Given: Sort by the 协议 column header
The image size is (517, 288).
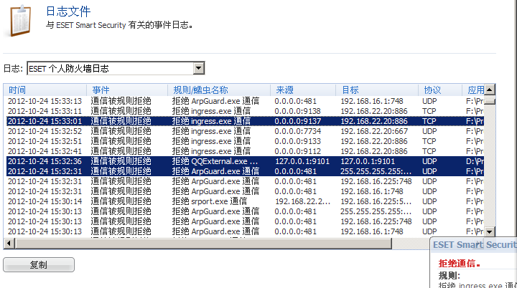Looking at the screenshot, I should pos(440,90).
